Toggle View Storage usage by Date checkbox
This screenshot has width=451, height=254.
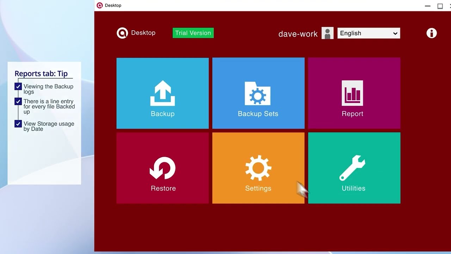(x=18, y=124)
